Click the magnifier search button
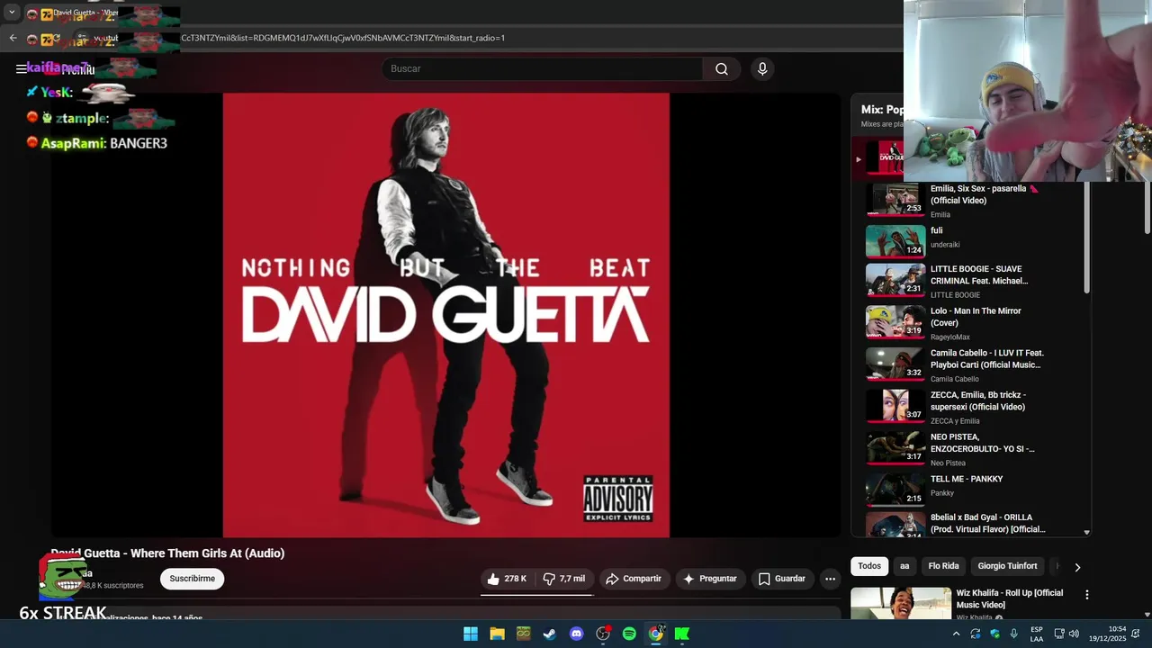This screenshot has width=1152, height=648. tap(722, 69)
